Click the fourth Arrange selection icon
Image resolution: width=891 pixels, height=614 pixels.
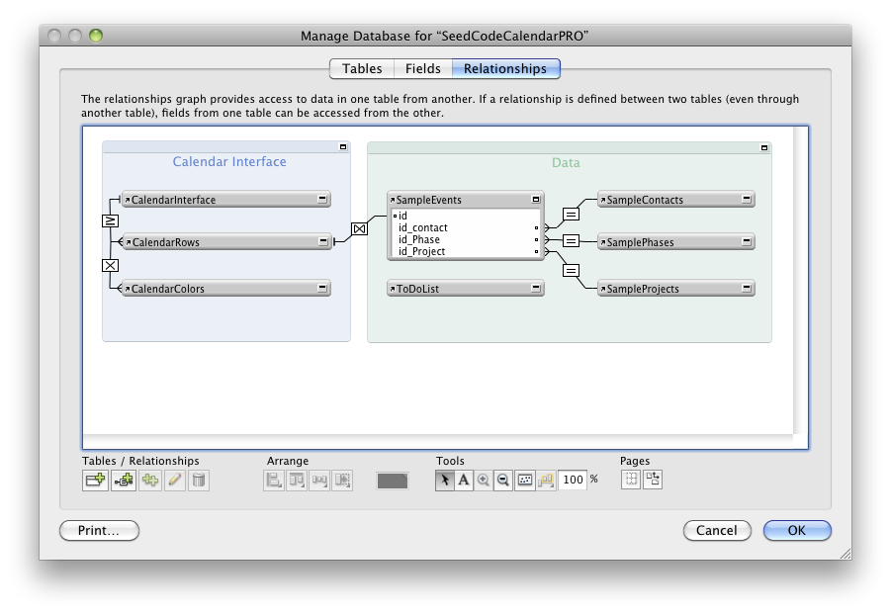(342, 480)
